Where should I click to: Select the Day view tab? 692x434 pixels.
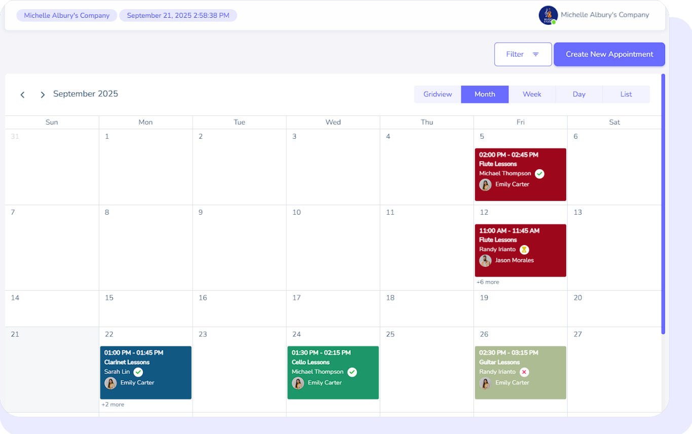(x=579, y=94)
